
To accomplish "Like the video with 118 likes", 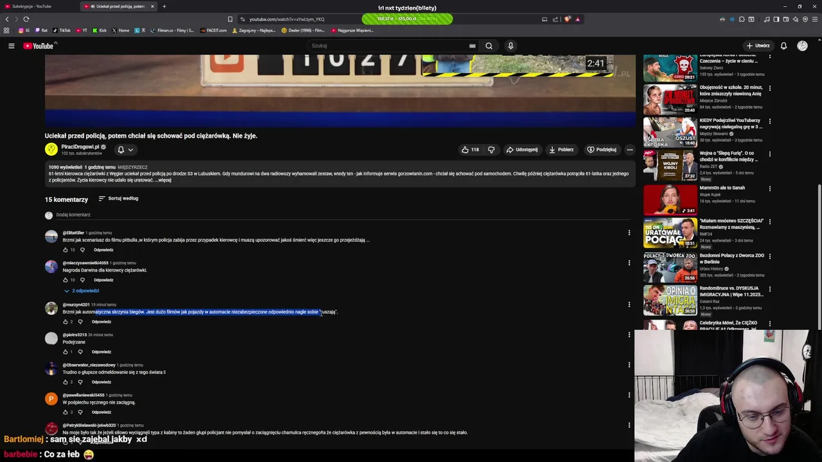I will coord(470,150).
